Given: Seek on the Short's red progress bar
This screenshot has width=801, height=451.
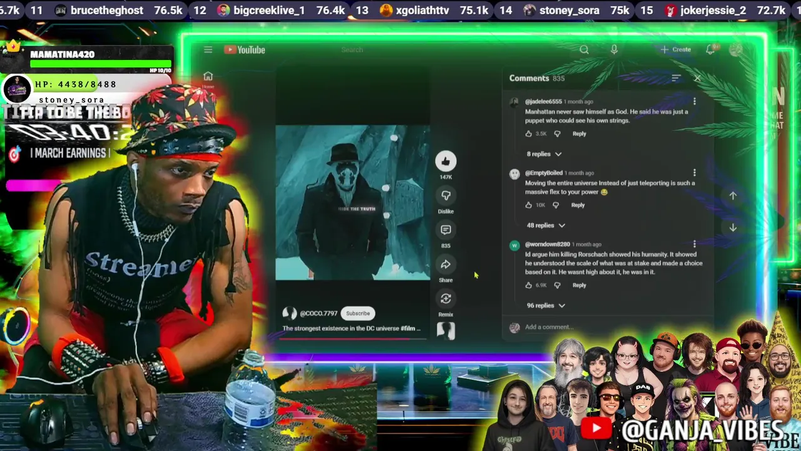Looking at the screenshot, I should pos(353,339).
